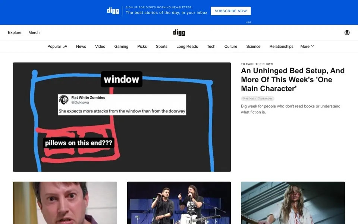Go to the News section
This screenshot has width=358, height=224.
[81, 46]
